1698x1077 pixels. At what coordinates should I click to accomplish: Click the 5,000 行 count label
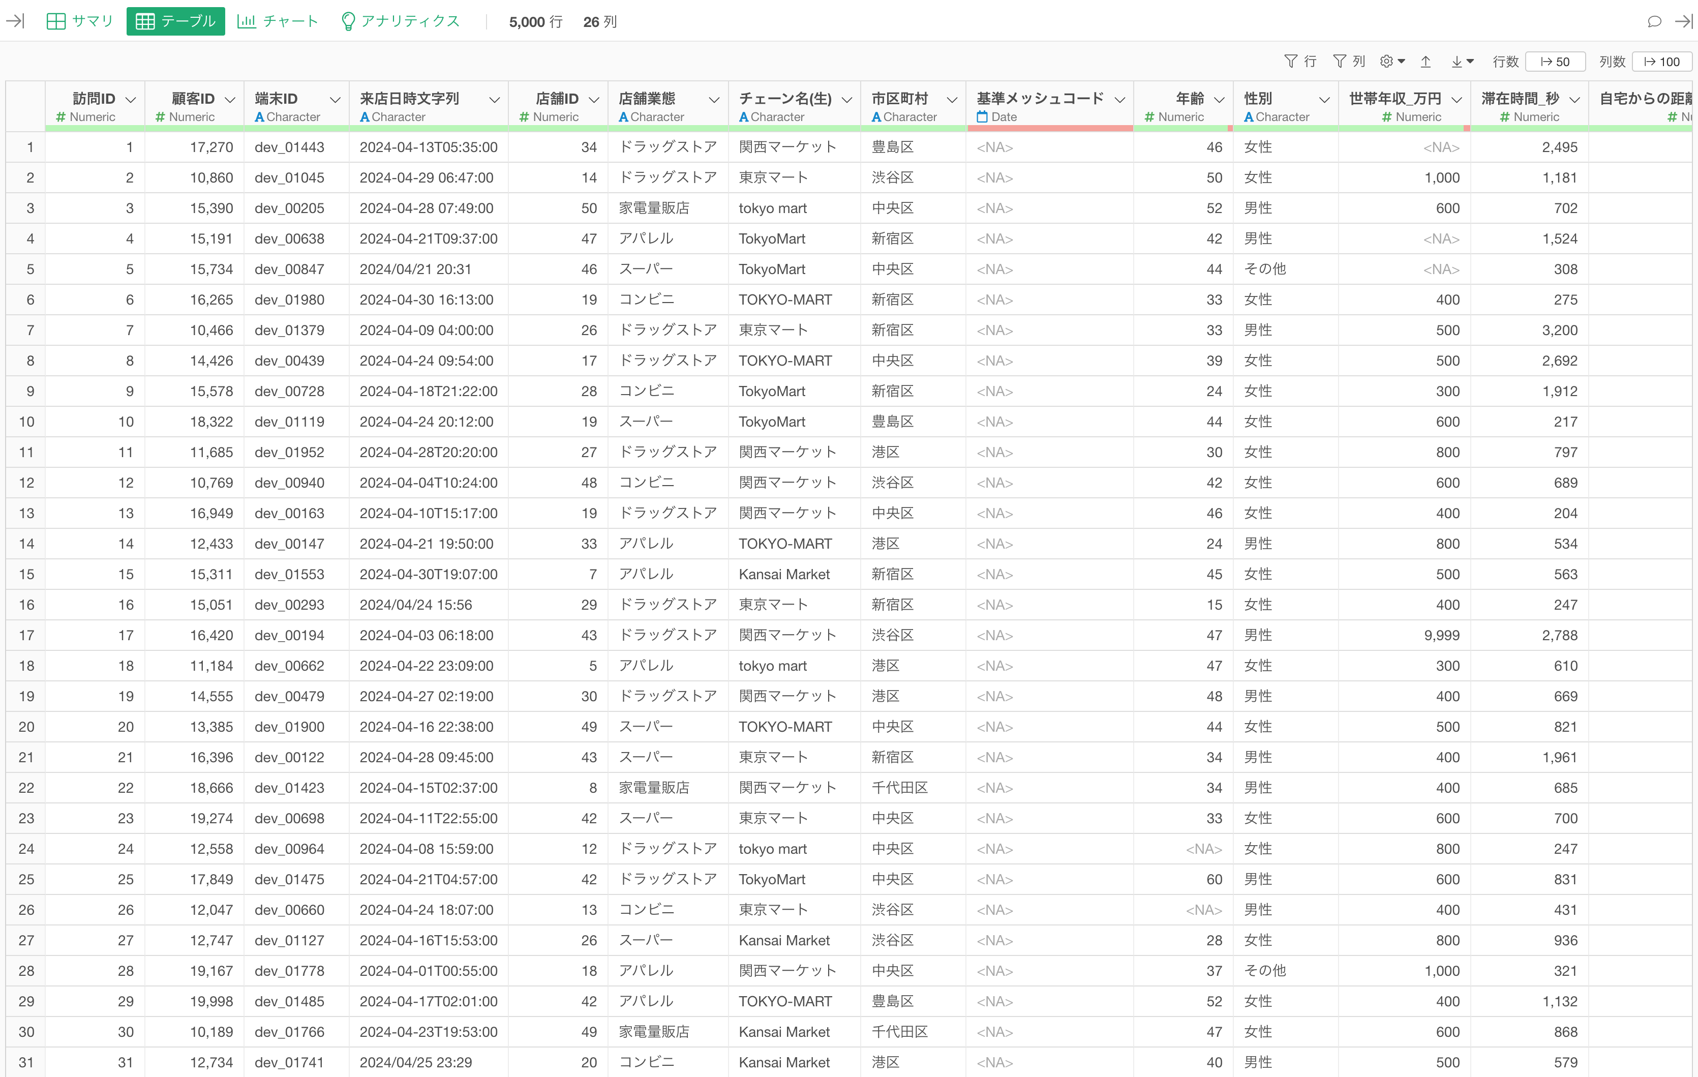point(535,22)
